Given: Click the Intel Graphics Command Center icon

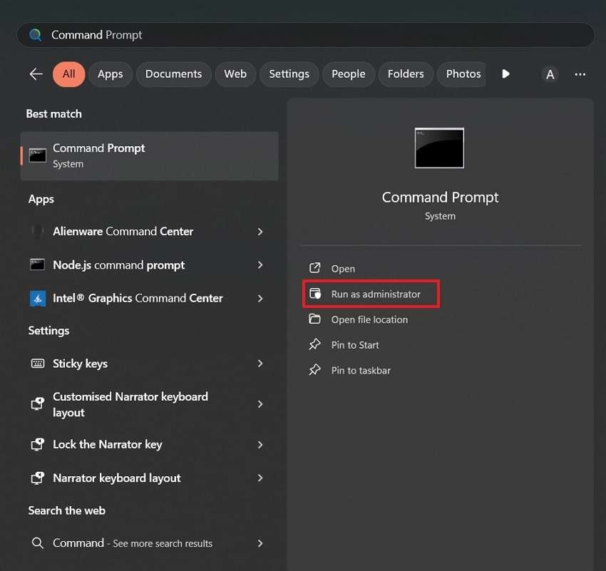Looking at the screenshot, I should click(x=38, y=299).
